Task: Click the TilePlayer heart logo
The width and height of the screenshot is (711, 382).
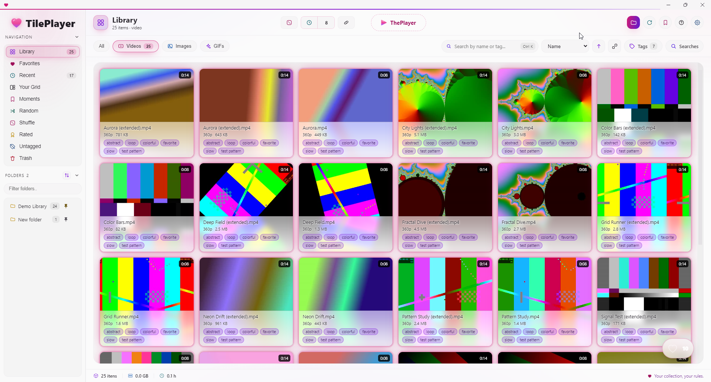Action: pyautogui.click(x=16, y=23)
